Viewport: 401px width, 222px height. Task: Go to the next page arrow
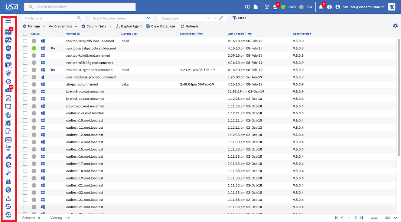coord(356,218)
